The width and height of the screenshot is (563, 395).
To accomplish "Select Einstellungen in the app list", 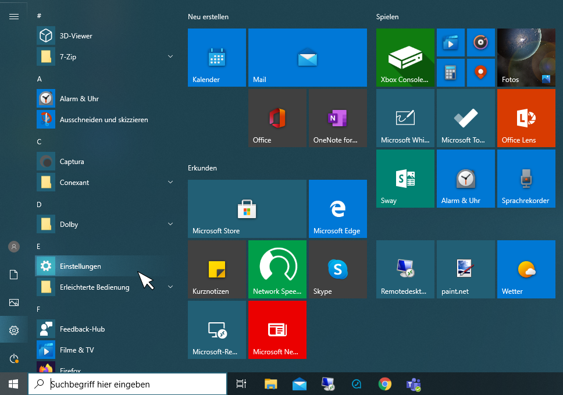I will point(80,266).
